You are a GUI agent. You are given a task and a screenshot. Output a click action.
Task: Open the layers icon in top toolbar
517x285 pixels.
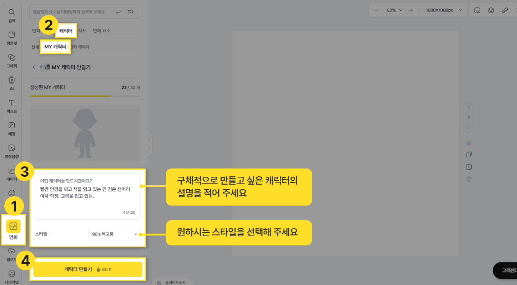491,10
